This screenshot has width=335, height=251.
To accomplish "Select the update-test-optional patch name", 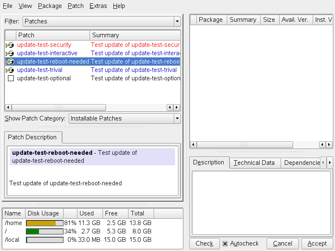I will pos(44,78).
